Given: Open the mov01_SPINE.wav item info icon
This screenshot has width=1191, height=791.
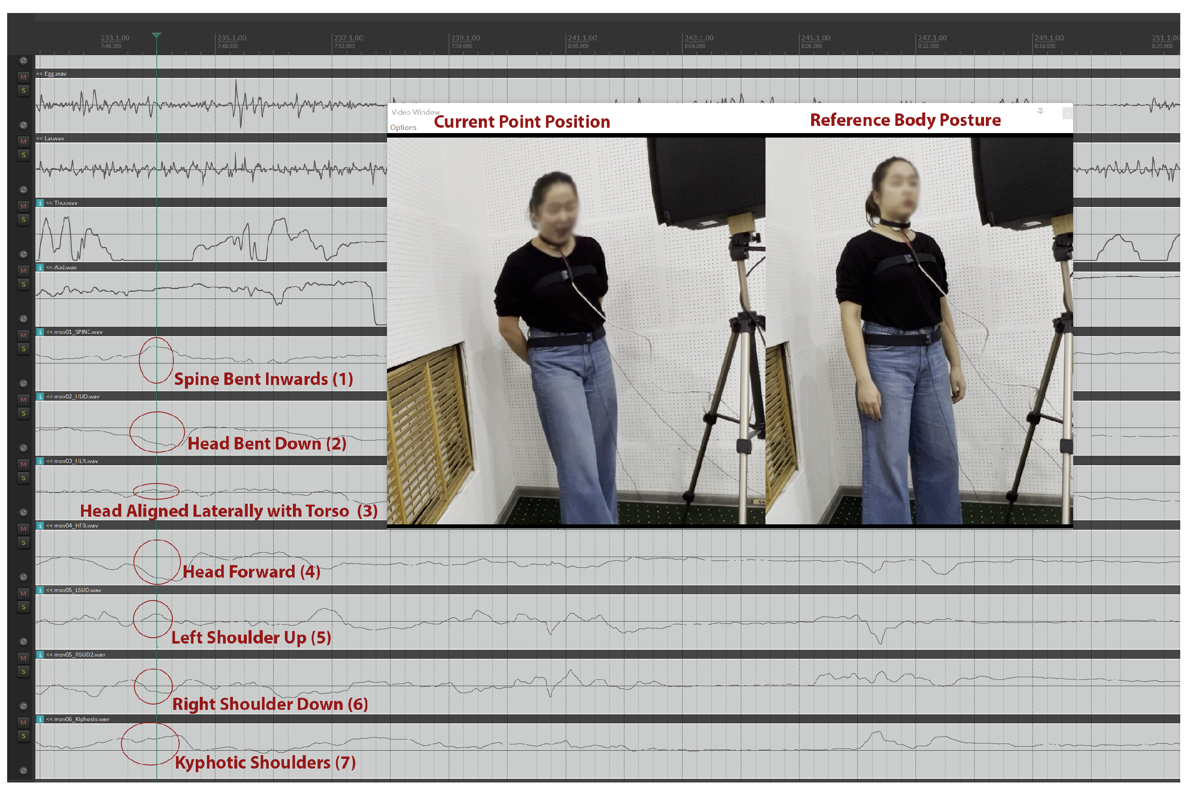Looking at the screenshot, I should (40, 332).
